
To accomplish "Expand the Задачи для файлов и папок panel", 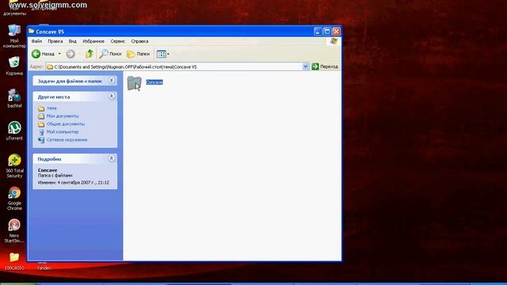I will pos(112,81).
